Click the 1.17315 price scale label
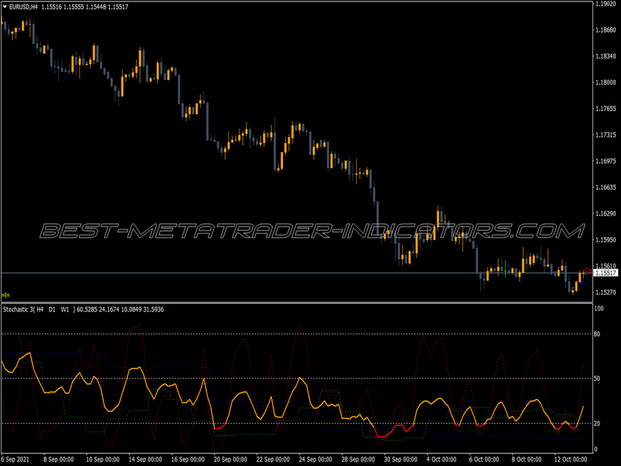The width and height of the screenshot is (621, 466). point(606,135)
